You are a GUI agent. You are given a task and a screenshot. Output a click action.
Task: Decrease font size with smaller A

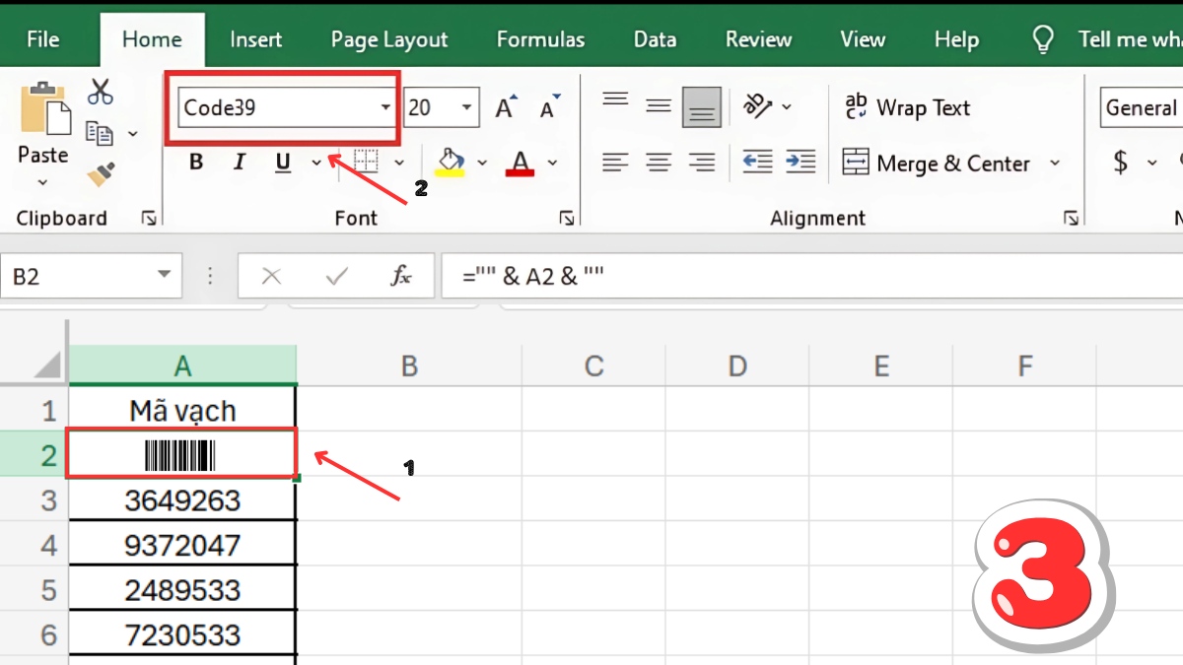click(549, 107)
